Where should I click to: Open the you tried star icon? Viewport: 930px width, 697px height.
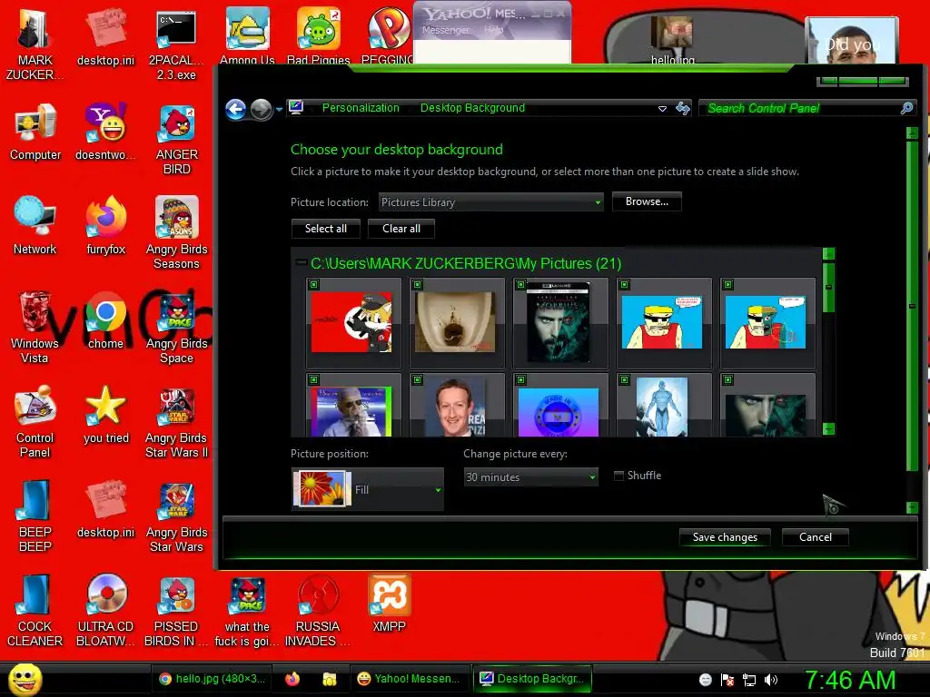click(105, 415)
